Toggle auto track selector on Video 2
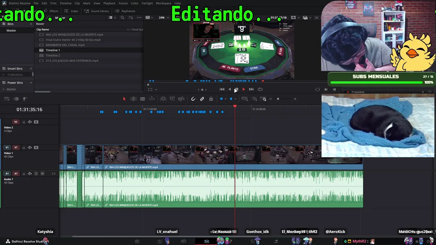The height and width of the screenshot is (245, 436). [x=30, y=122]
